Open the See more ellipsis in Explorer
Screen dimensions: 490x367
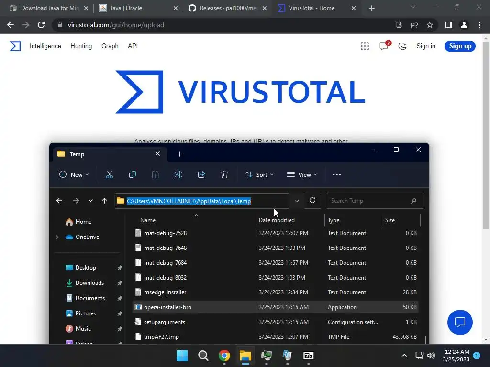tap(337, 175)
